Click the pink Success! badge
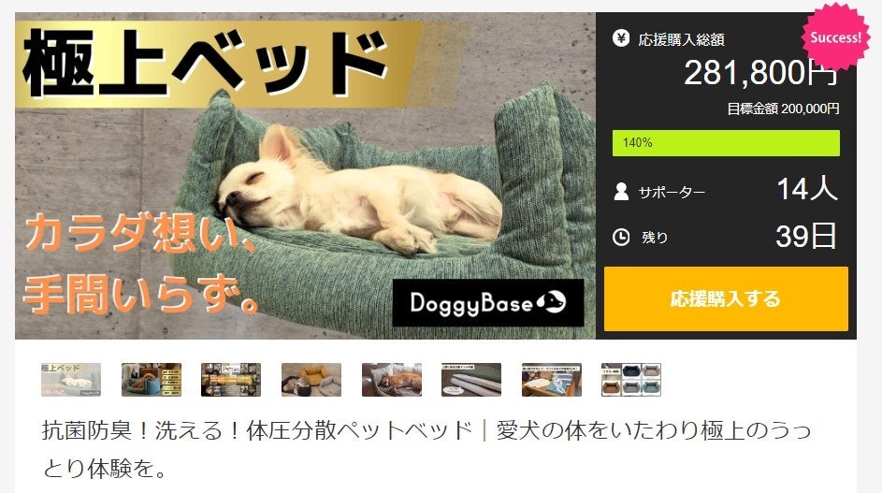Viewport: 882px width, 493px height. tap(835, 36)
